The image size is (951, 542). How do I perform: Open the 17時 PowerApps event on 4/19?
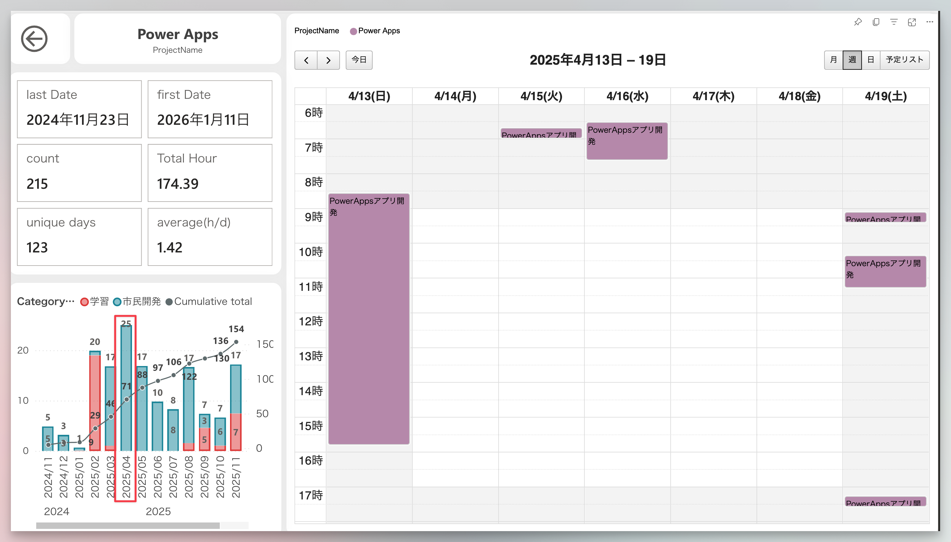click(885, 501)
